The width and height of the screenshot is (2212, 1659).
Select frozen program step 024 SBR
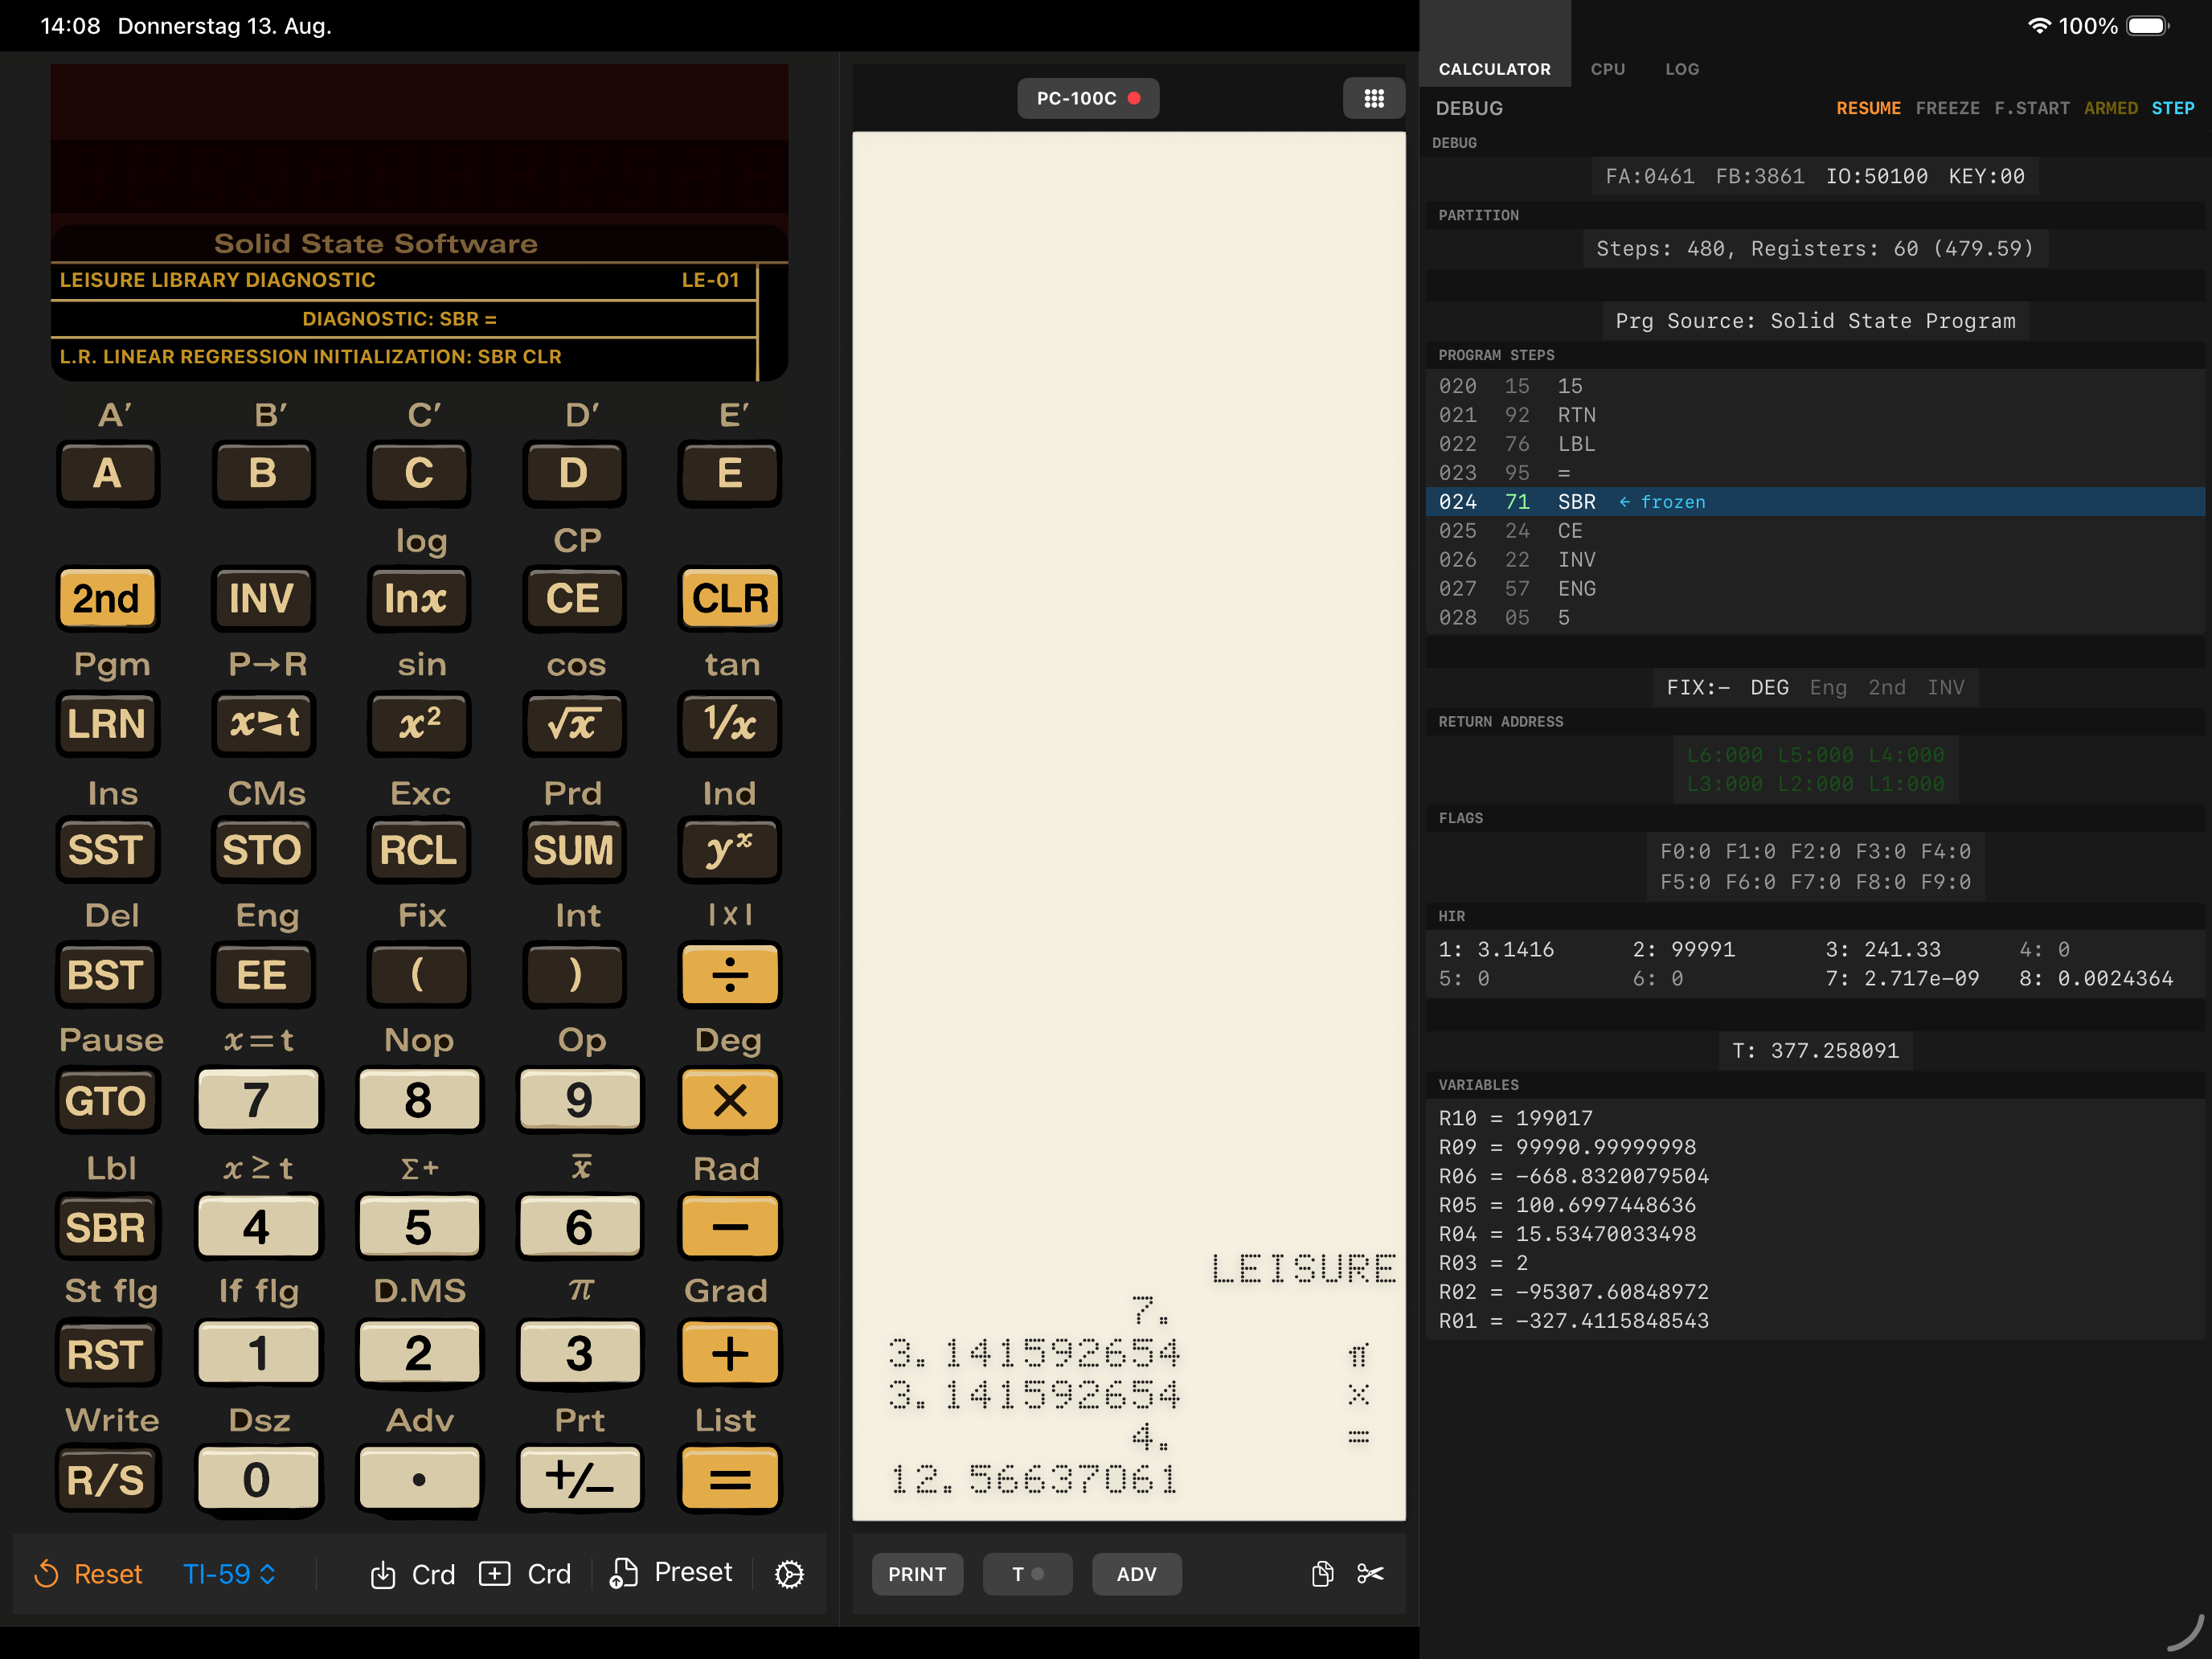[1814, 501]
